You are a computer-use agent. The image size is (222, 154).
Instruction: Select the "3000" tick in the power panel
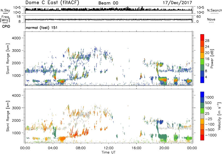click(16, 51)
